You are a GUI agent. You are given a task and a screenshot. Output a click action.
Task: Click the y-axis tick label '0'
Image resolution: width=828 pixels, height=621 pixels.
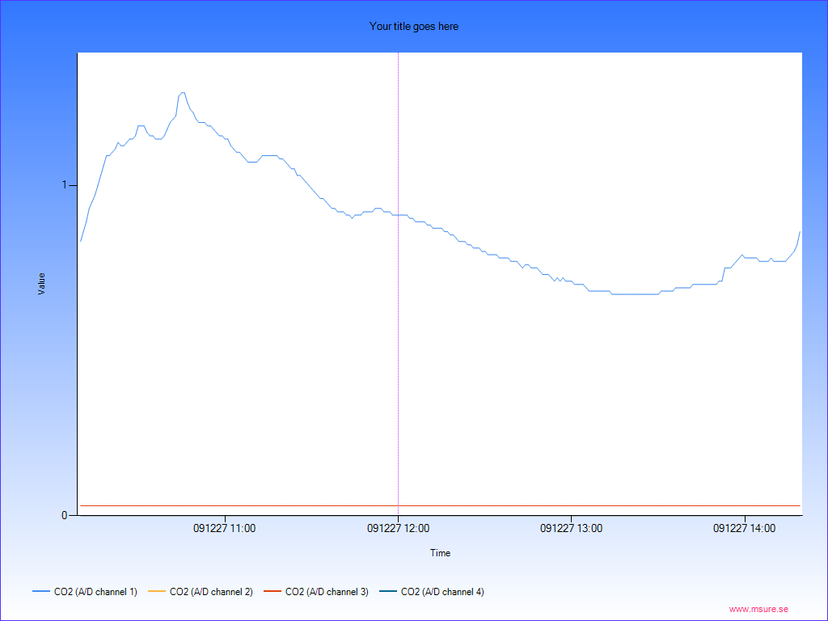coord(65,515)
